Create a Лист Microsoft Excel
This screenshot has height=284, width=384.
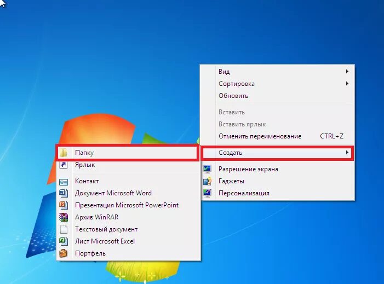click(128, 241)
